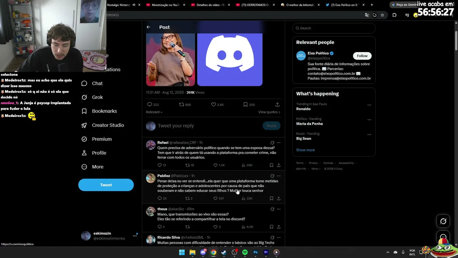Open account switcher menu for eskimozin
The width and height of the screenshot is (458, 258).
pyautogui.click(x=135, y=236)
